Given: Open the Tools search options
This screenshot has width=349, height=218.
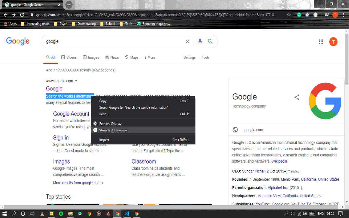Looking at the screenshot, I should coord(206,57).
